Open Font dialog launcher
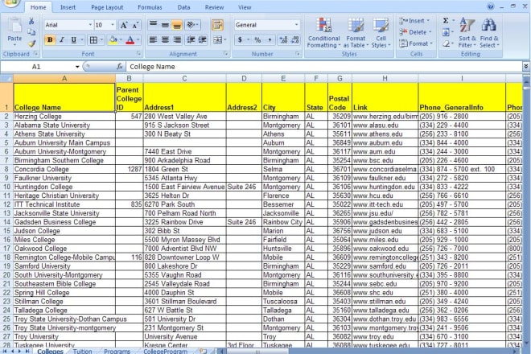This screenshot has height=354, width=531. 138,54
